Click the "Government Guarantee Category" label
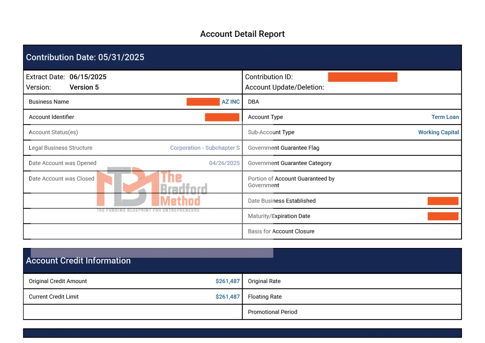Image resolution: width=485 pixels, height=343 pixels. click(290, 163)
